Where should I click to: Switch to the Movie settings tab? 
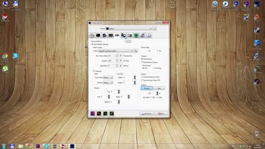[x=117, y=36]
